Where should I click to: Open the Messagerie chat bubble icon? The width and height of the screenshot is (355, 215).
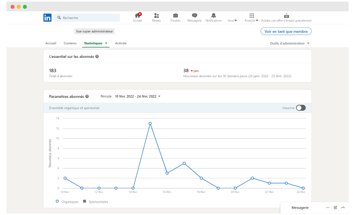[x=194, y=16]
